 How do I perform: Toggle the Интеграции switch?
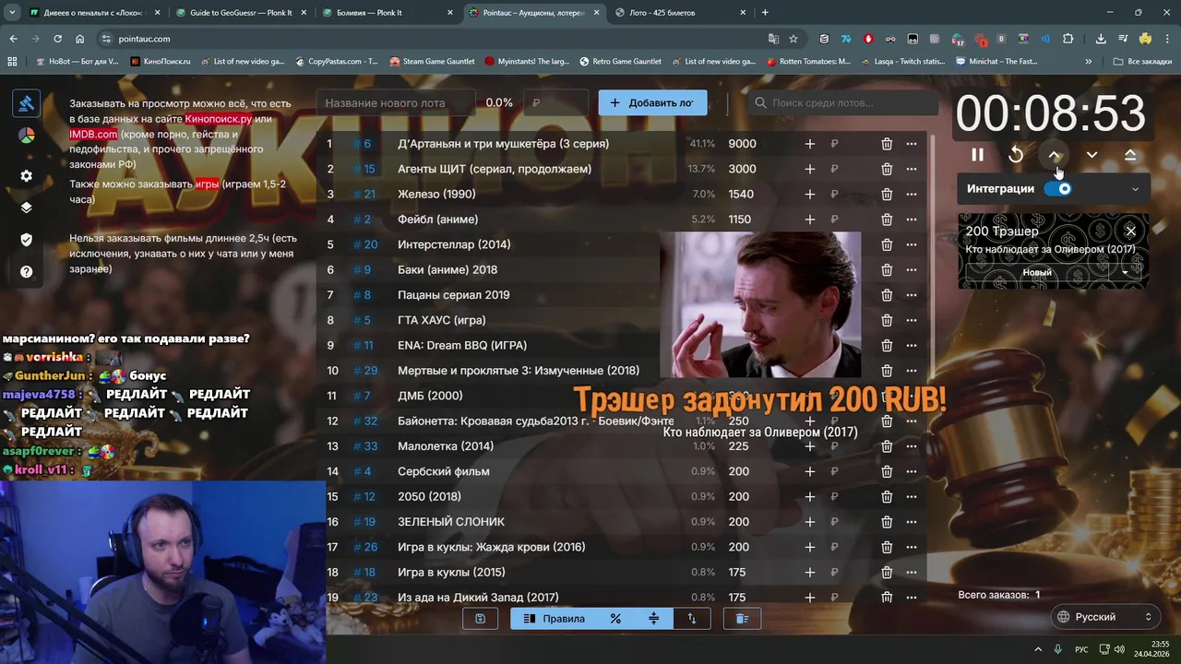pyautogui.click(x=1057, y=189)
